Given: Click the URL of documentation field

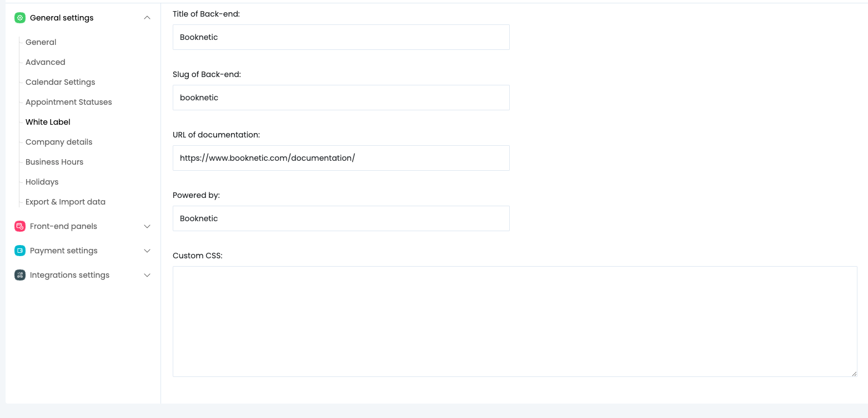Looking at the screenshot, I should click(x=341, y=158).
